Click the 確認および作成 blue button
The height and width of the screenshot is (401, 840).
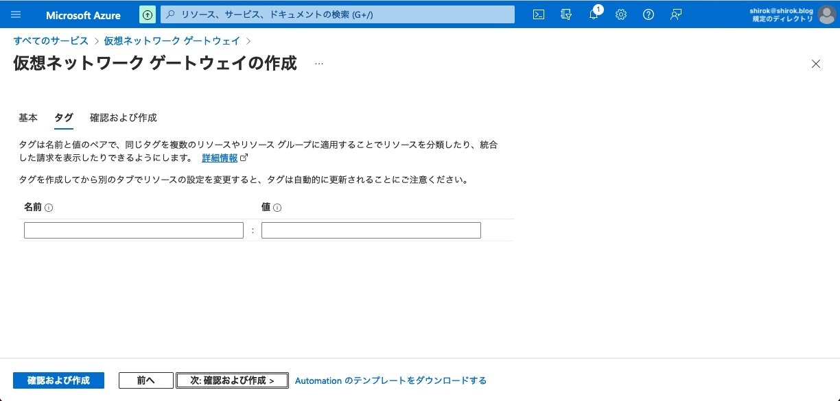tap(58, 380)
